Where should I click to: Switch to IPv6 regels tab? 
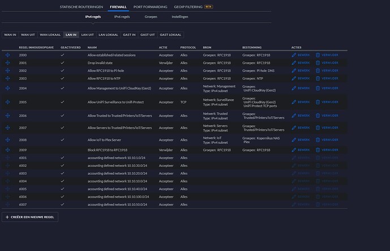tap(122, 17)
